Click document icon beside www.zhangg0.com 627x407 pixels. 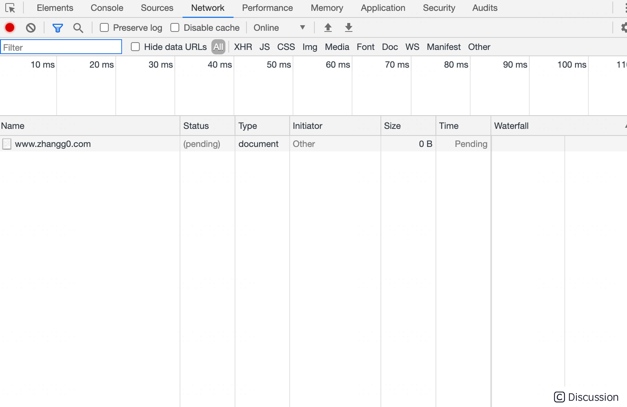tap(7, 144)
